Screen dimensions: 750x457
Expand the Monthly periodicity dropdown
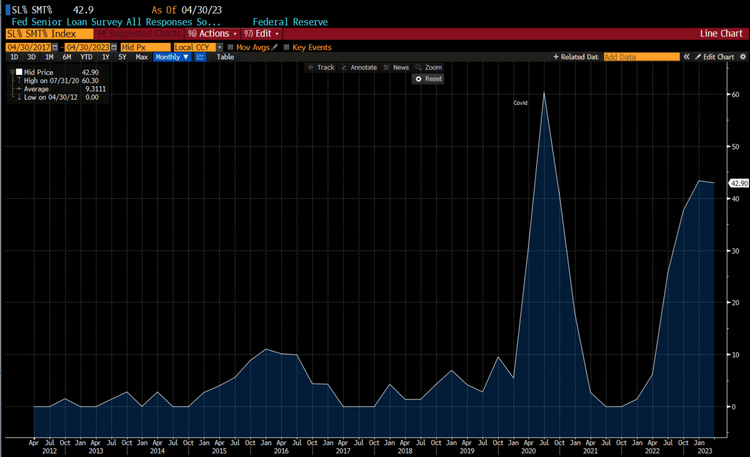(x=172, y=57)
